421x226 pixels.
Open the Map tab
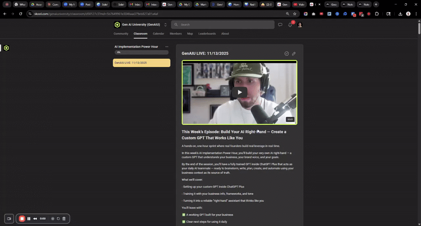[x=190, y=34]
